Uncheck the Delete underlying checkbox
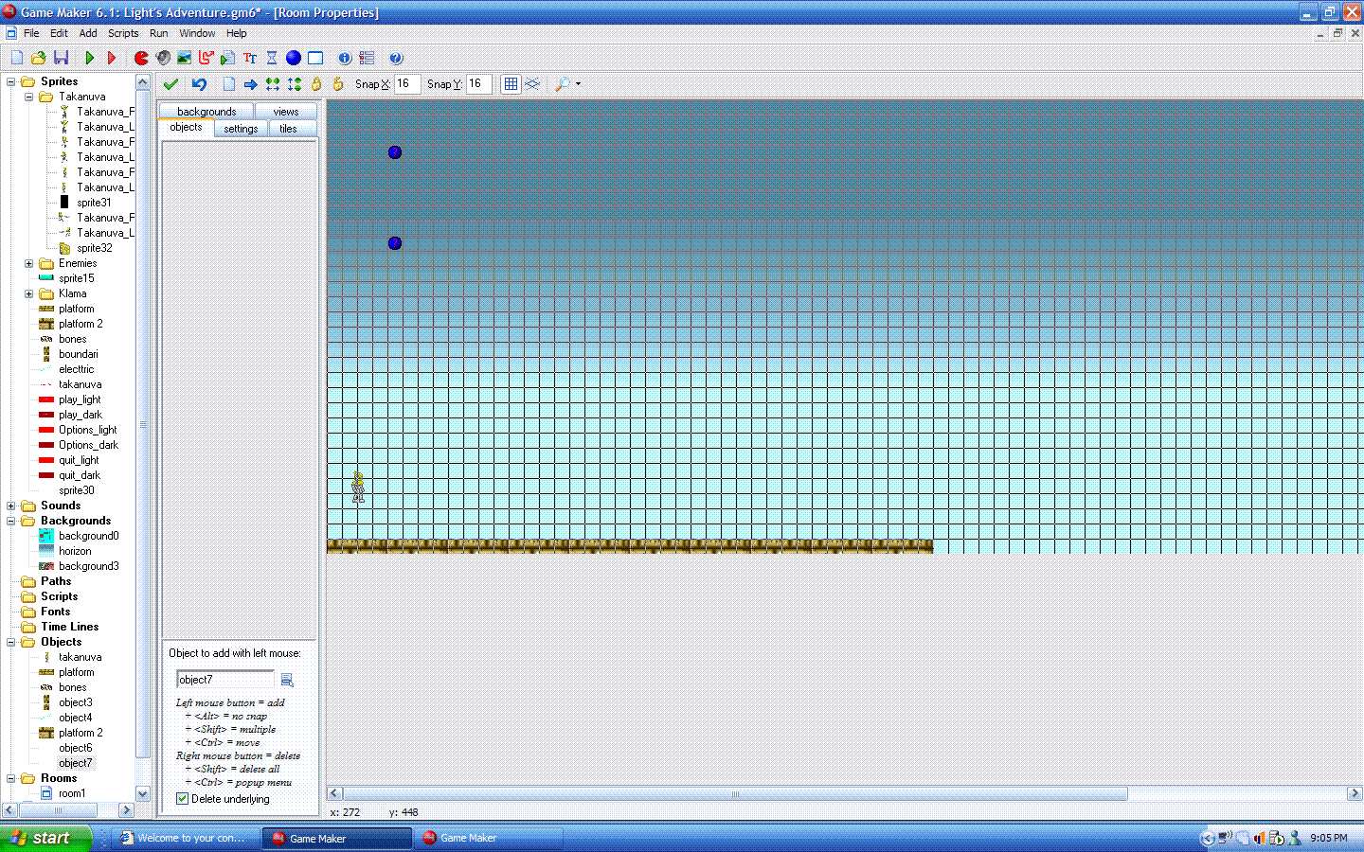Viewport: 1364px width, 852px height. coord(183,799)
